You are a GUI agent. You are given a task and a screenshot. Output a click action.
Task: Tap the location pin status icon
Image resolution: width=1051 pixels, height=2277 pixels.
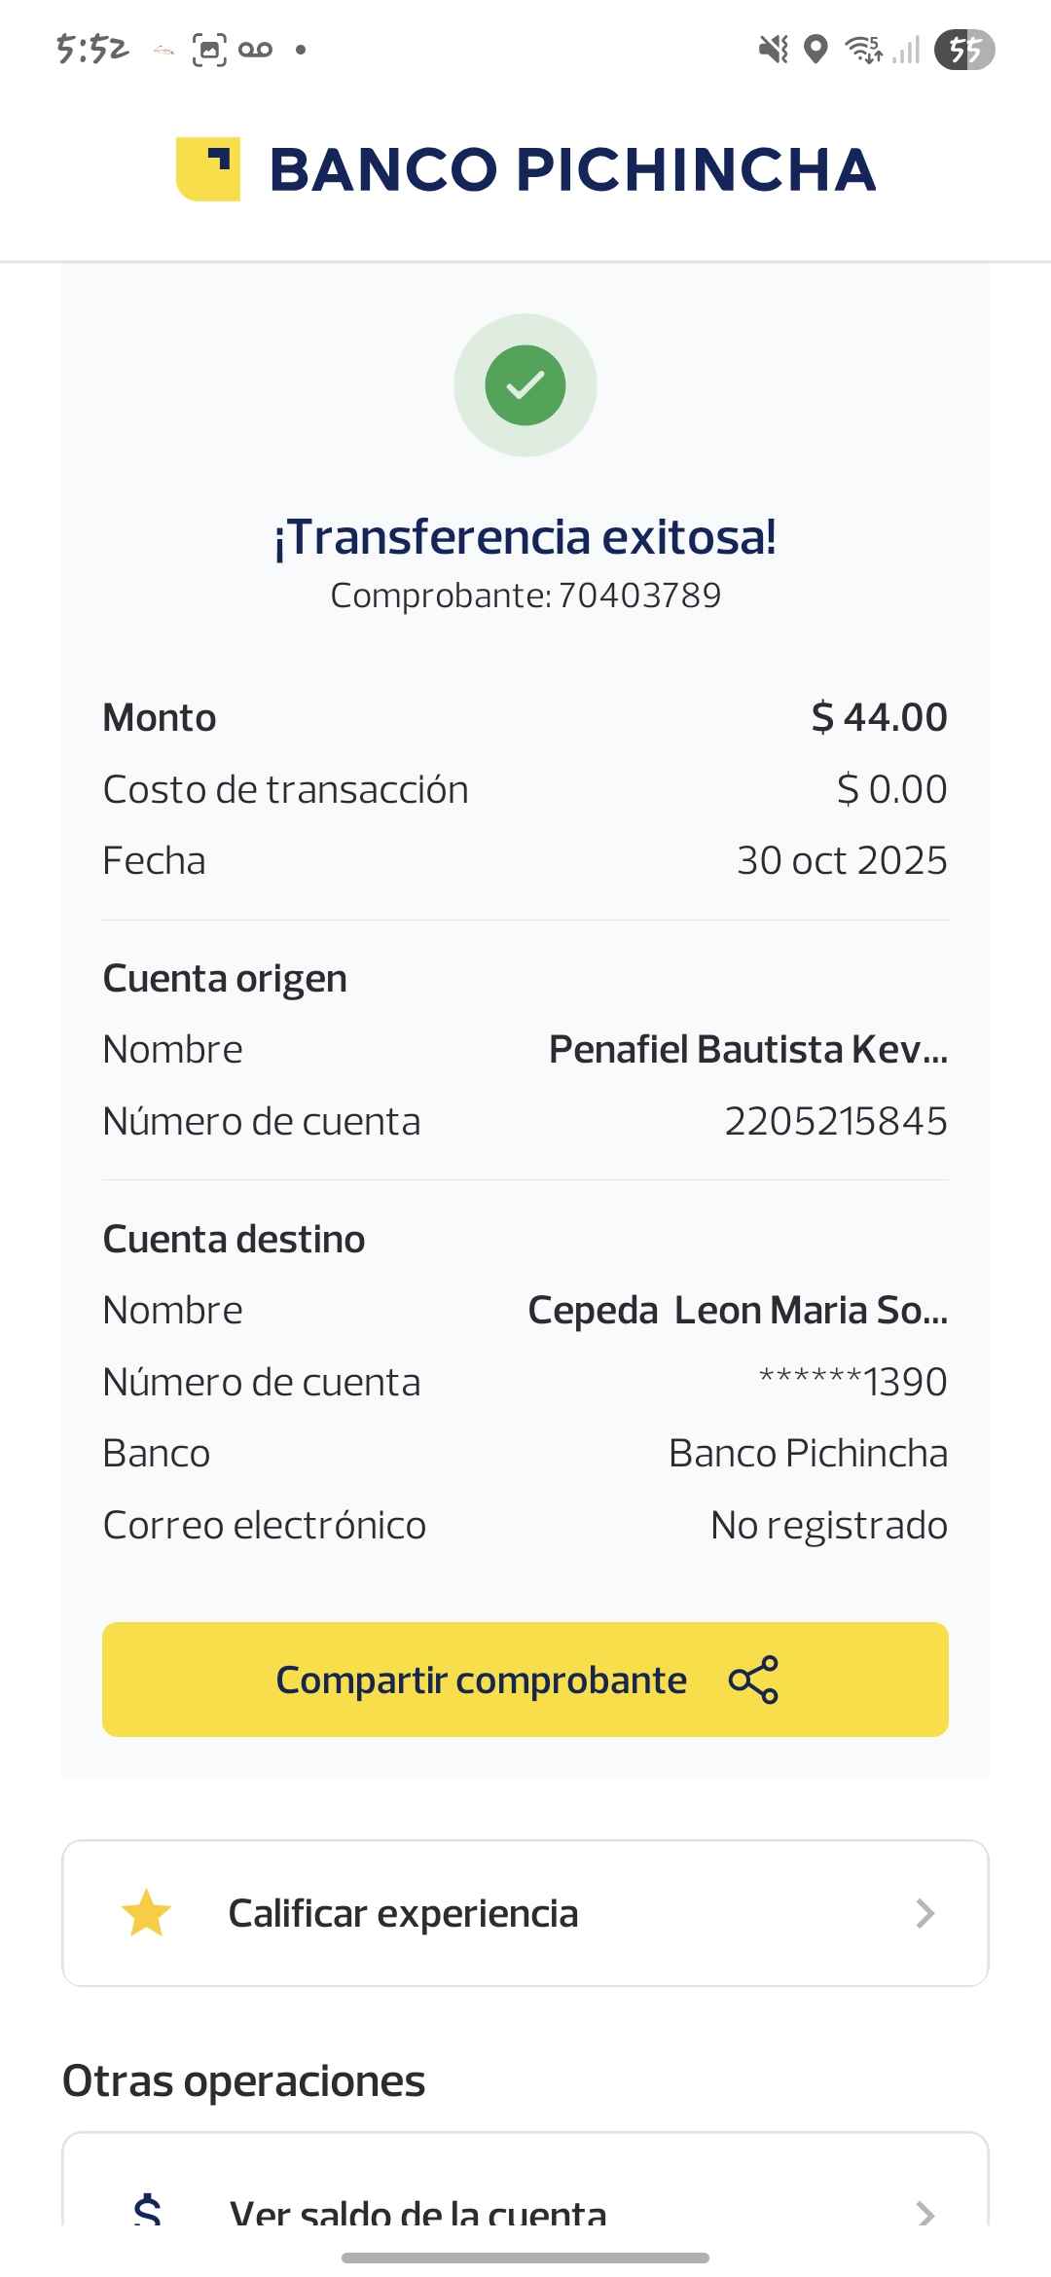816,49
